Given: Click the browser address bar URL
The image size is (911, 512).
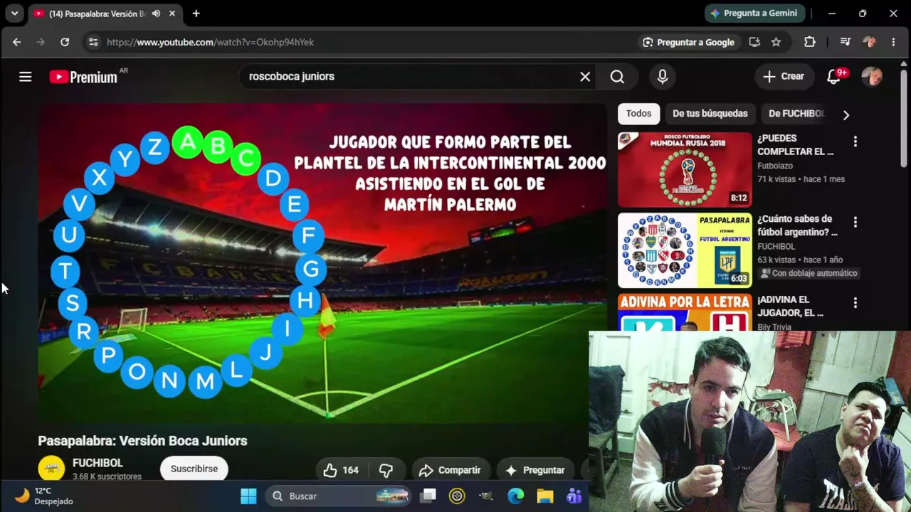Looking at the screenshot, I should (x=210, y=42).
